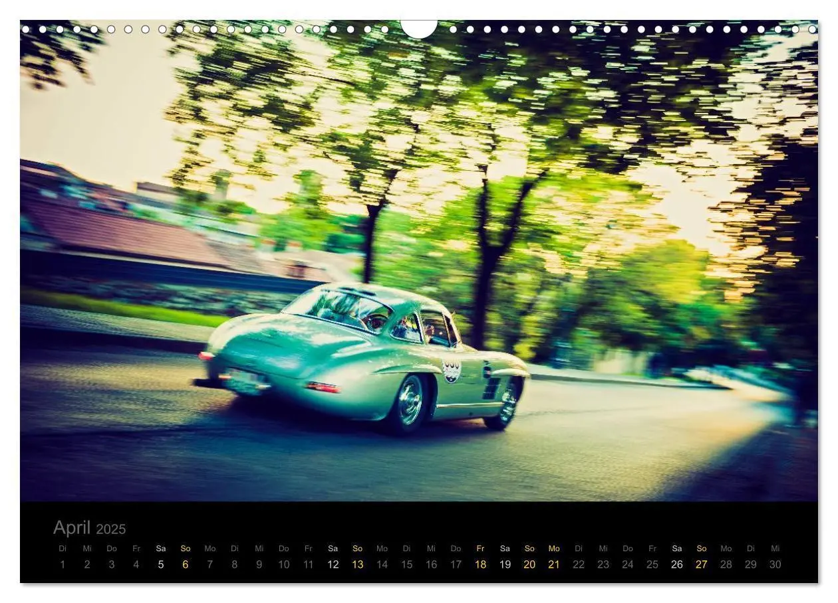The width and height of the screenshot is (838, 603).
Task: Select the last date, 30
Action: [x=775, y=564]
